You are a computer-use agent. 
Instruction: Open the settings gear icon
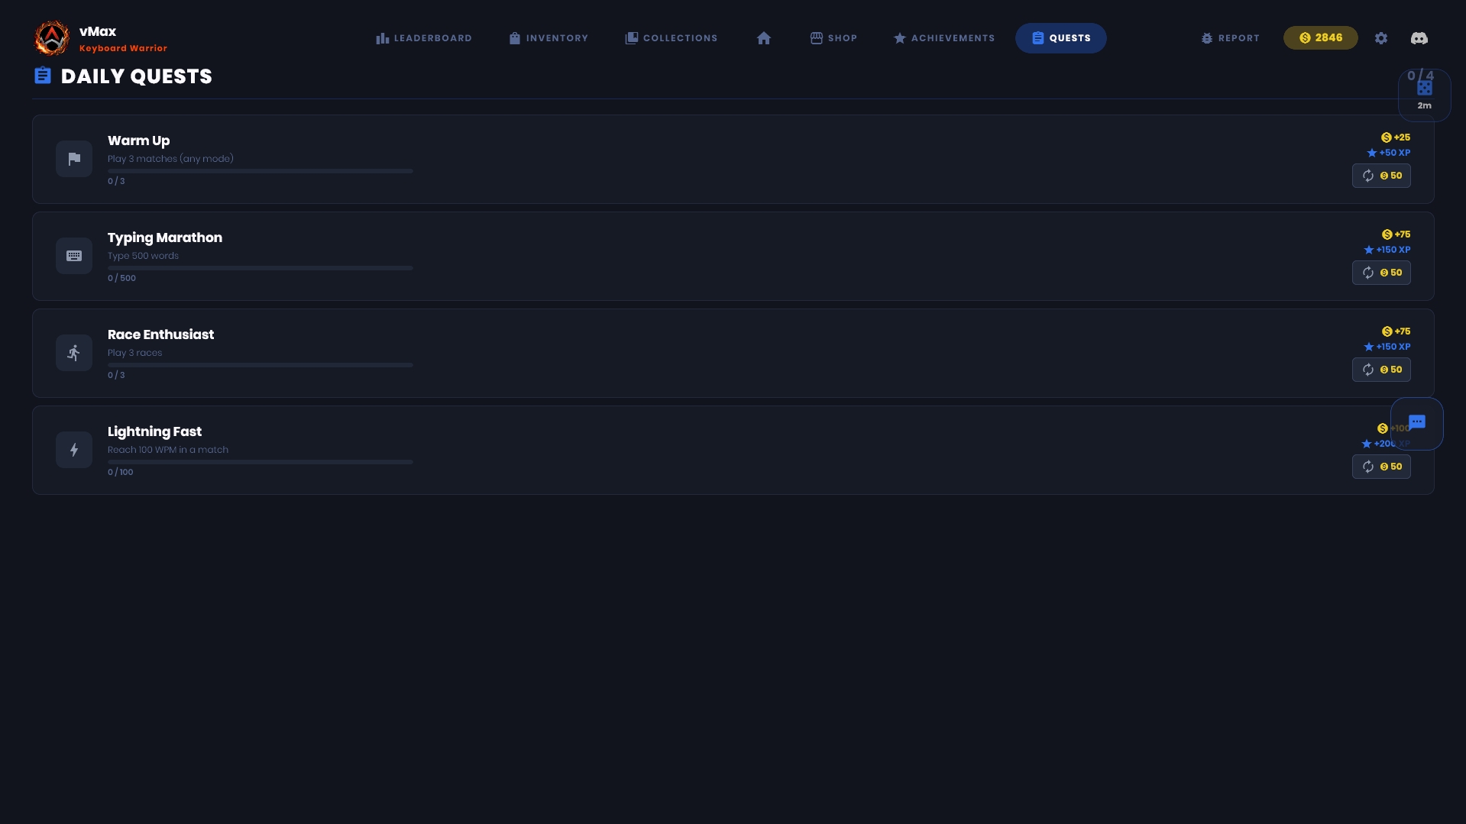[x=1380, y=38]
